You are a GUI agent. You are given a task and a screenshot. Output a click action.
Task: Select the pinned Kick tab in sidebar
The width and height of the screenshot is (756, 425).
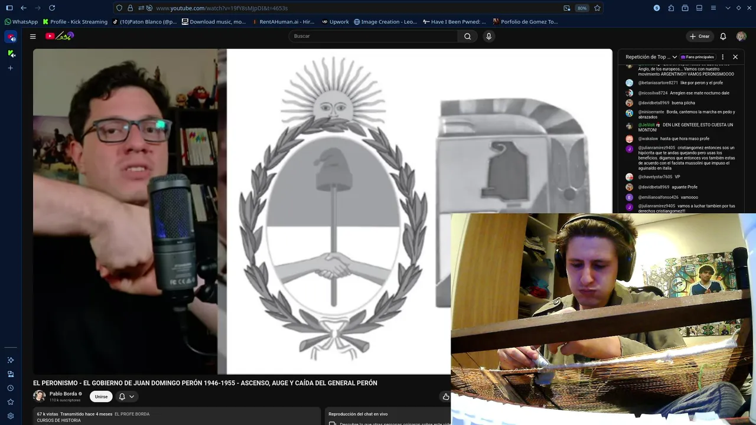pyautogui.click(x=11, y=53)
